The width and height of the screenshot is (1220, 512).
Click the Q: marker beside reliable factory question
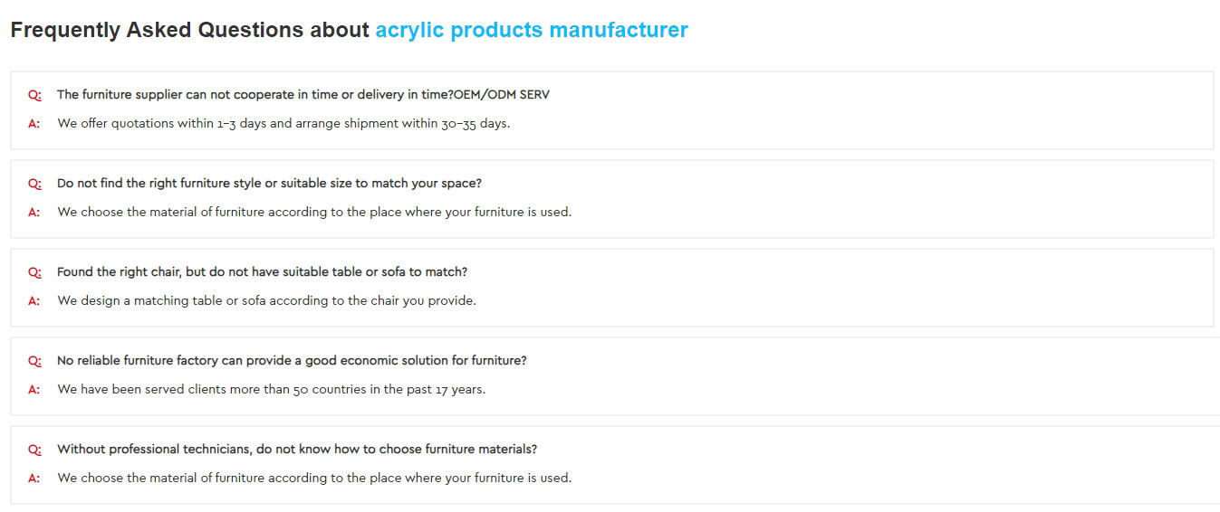coord(34,361)
